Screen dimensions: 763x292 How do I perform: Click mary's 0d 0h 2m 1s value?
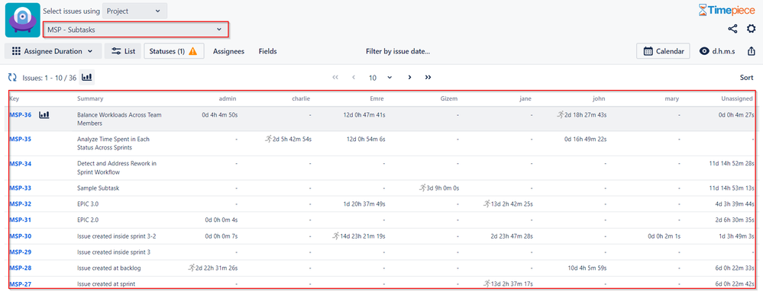pyautogui.click(x=664, y=236)
